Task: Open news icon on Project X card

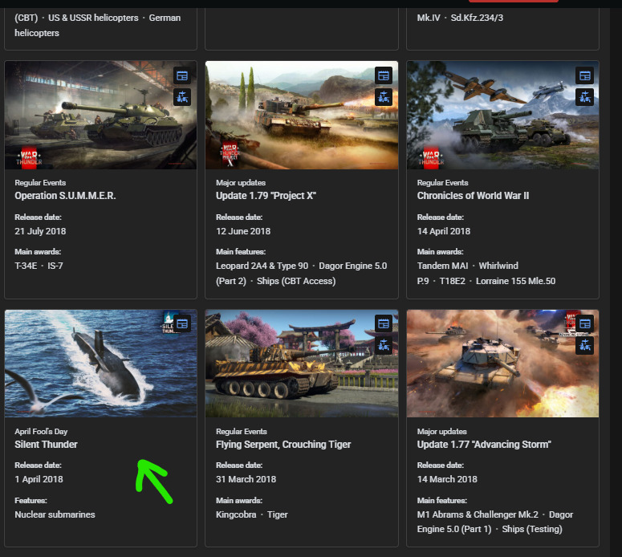Action: tap(384, 75)
